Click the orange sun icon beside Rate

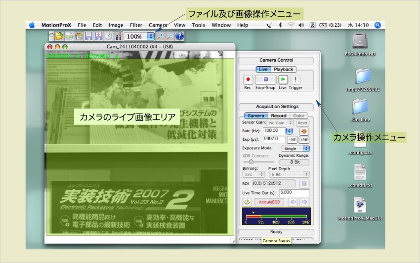coord(304,131)
